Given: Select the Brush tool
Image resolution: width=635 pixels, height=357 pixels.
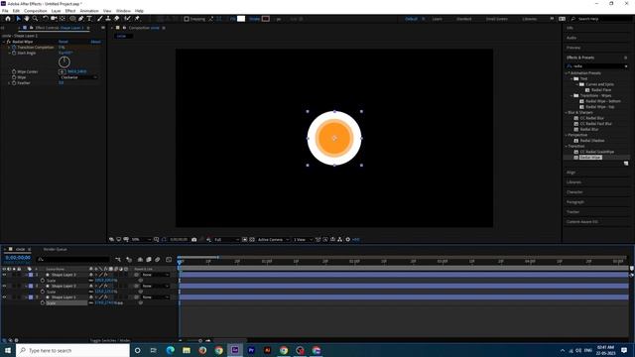Looking at the screenshot, I should tap(99, 19).
